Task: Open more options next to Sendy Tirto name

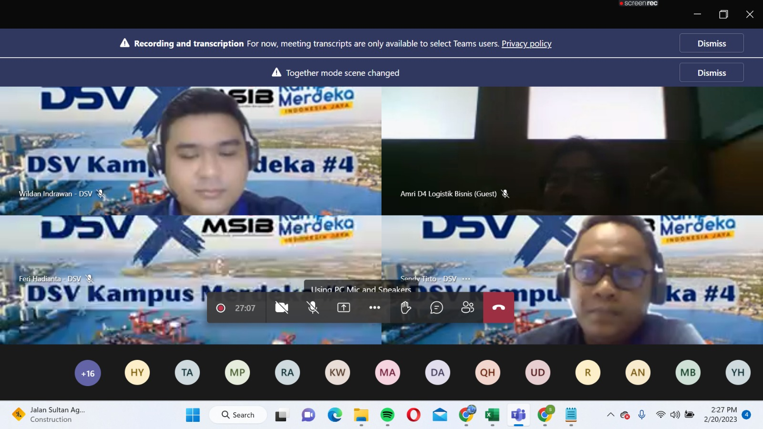Action: coord(466,279)
